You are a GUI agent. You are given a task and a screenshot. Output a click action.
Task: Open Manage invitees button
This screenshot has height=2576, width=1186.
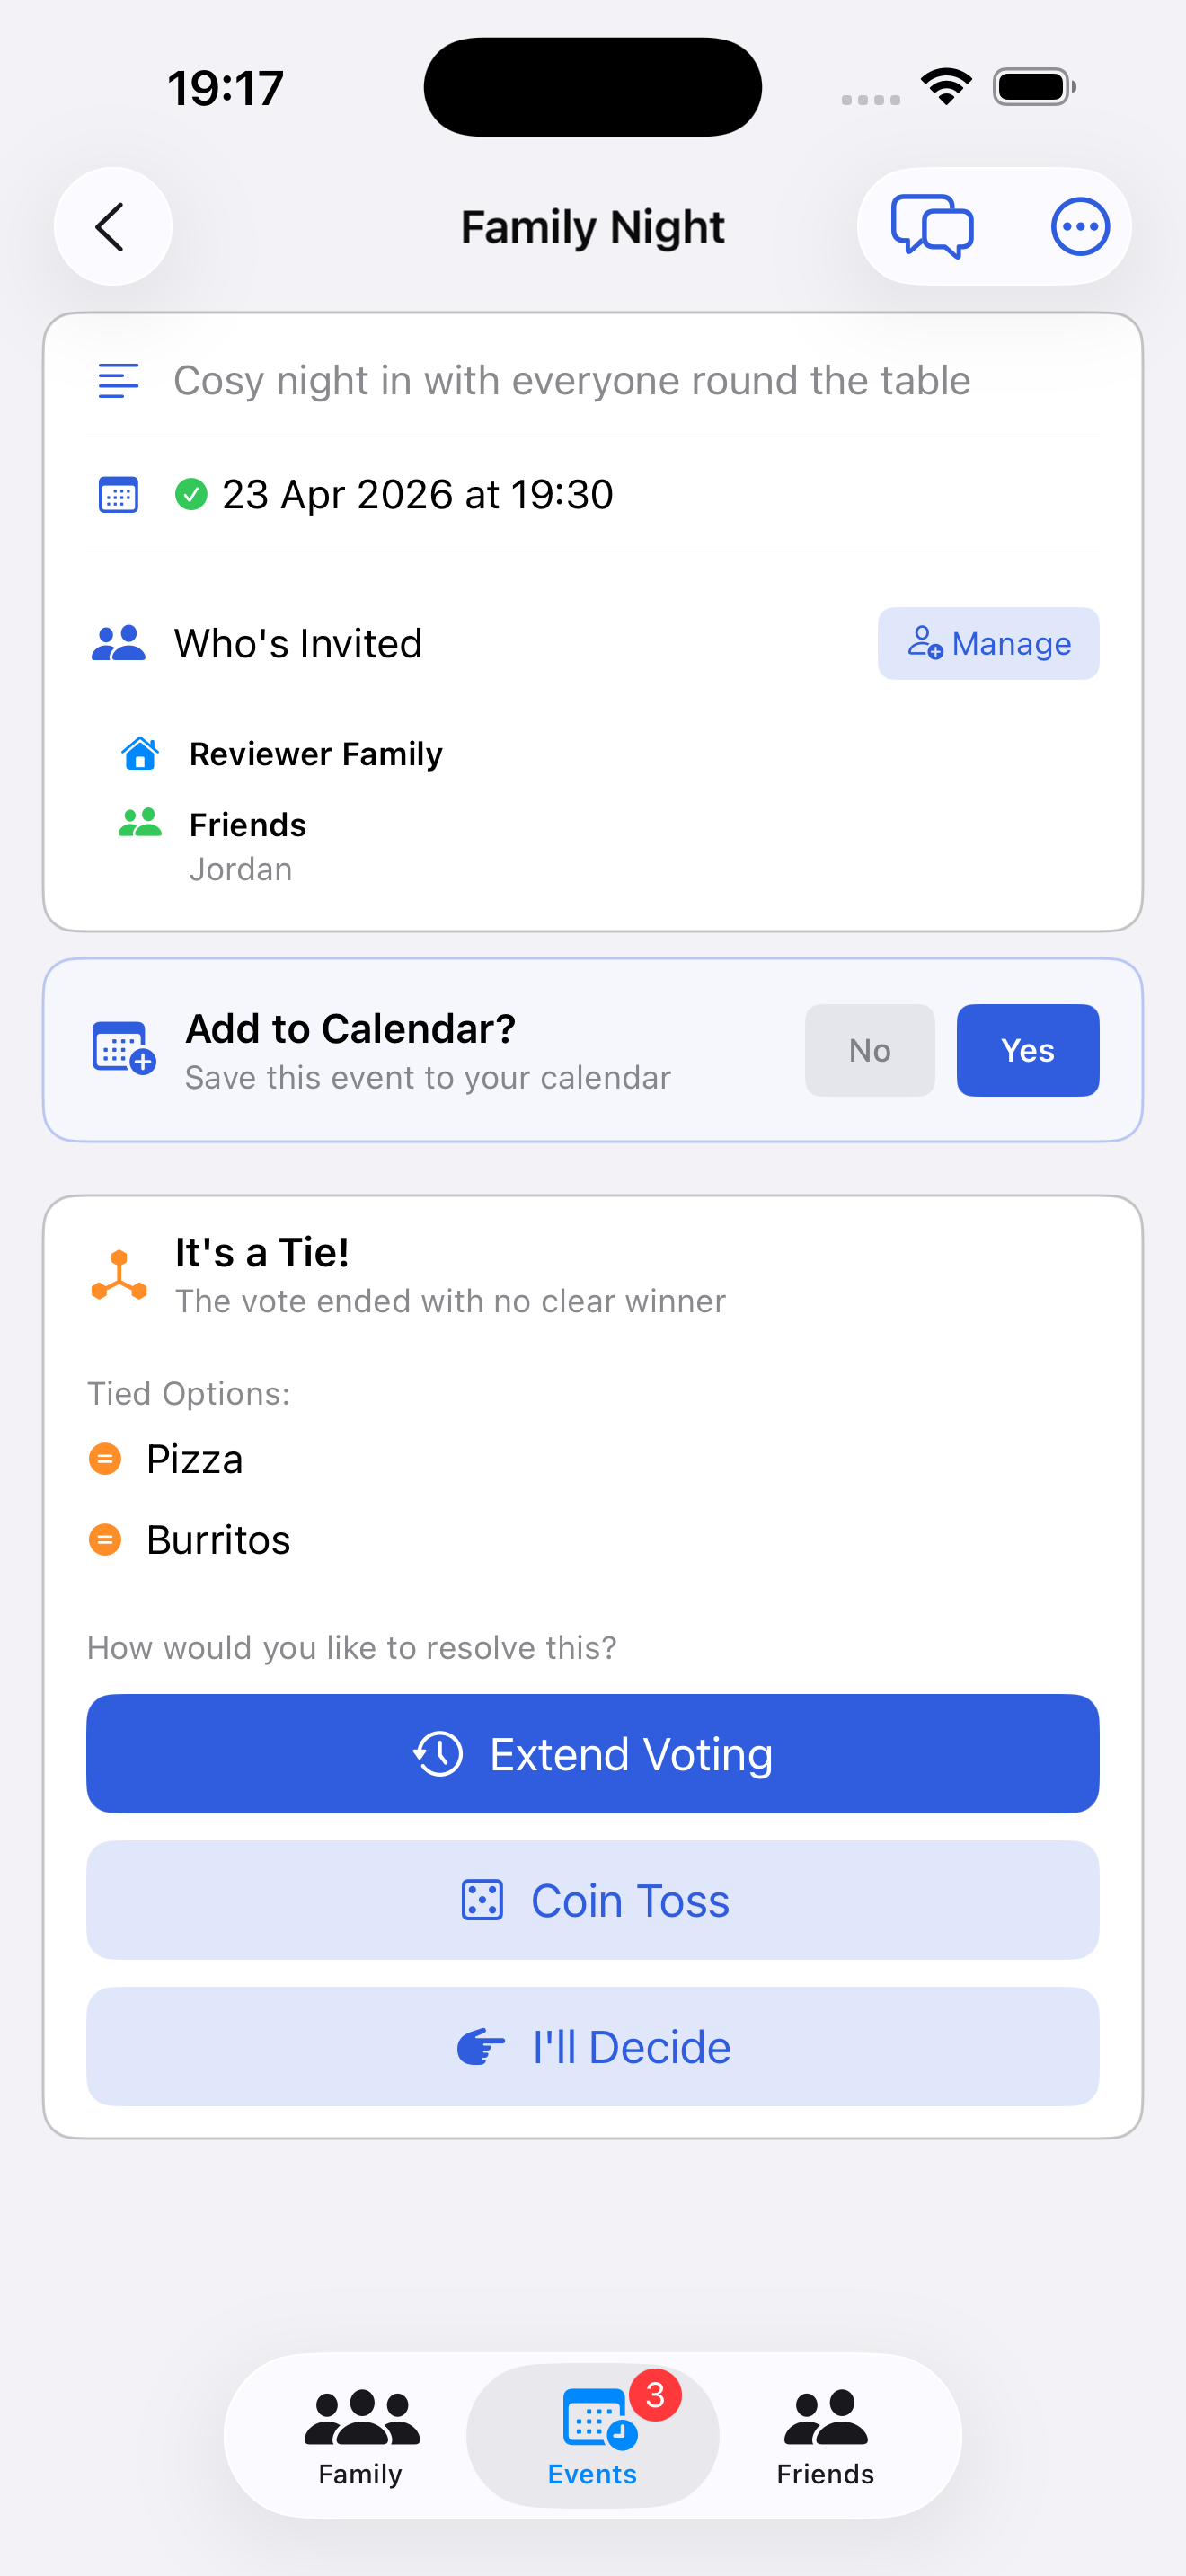coord(988,644)
